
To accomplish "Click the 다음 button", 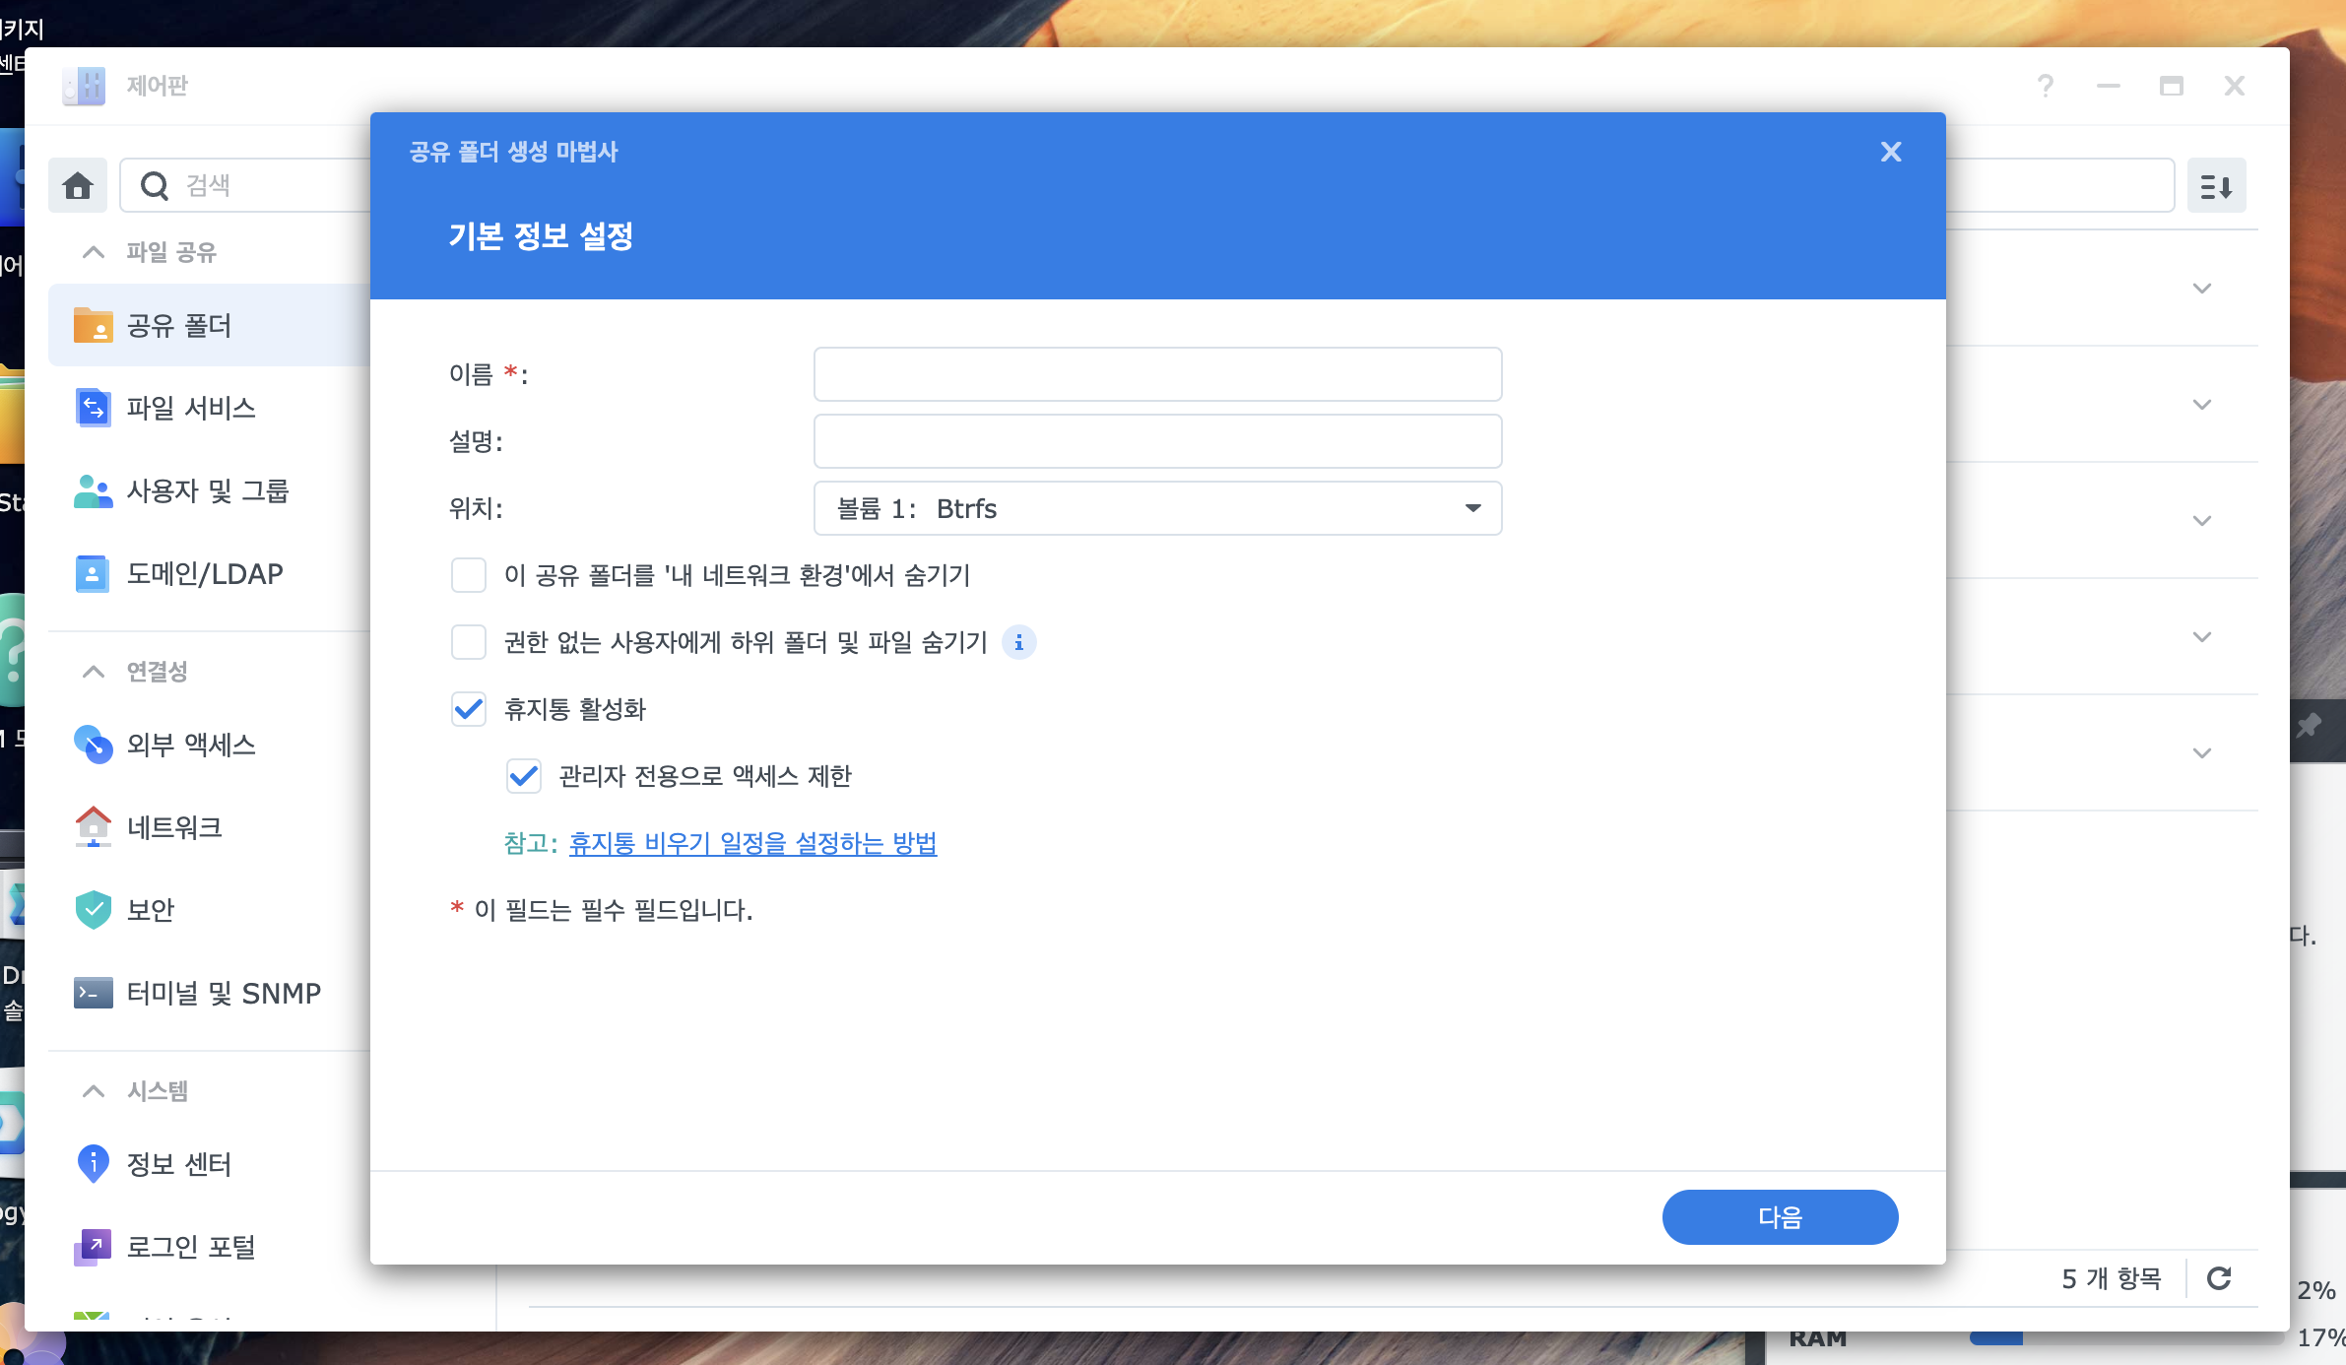I will 1780,1217.
